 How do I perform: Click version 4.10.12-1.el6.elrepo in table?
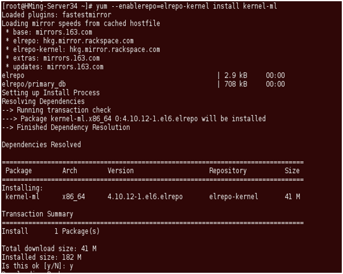(x=145, y=197)
